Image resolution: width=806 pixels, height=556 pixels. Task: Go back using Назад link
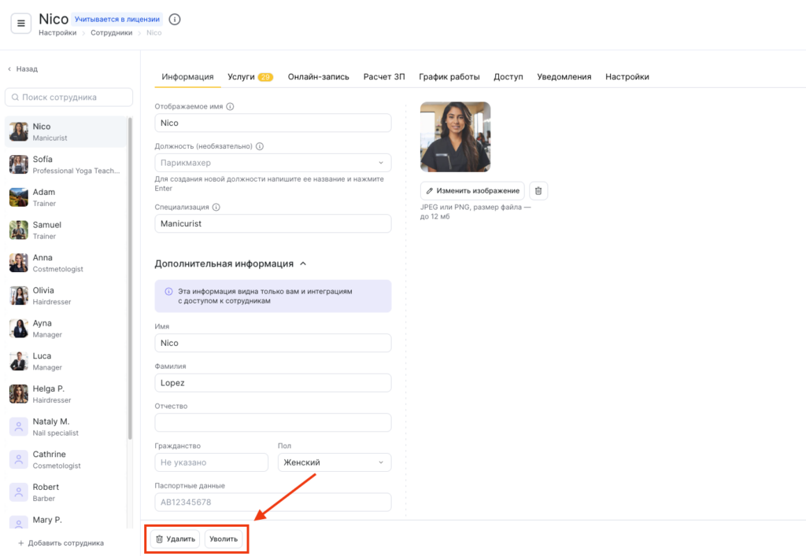tap(23, 69)
